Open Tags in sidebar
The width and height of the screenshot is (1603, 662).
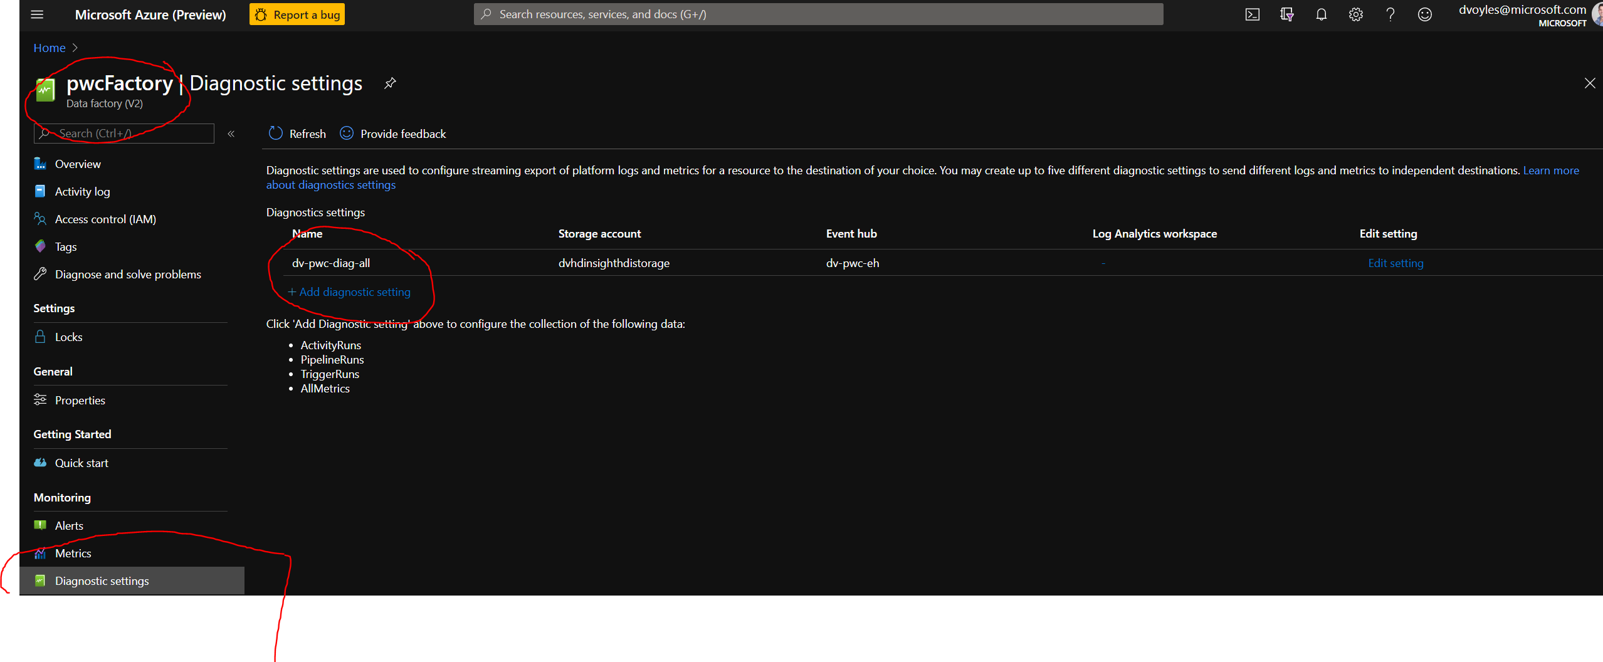(66, 247)
